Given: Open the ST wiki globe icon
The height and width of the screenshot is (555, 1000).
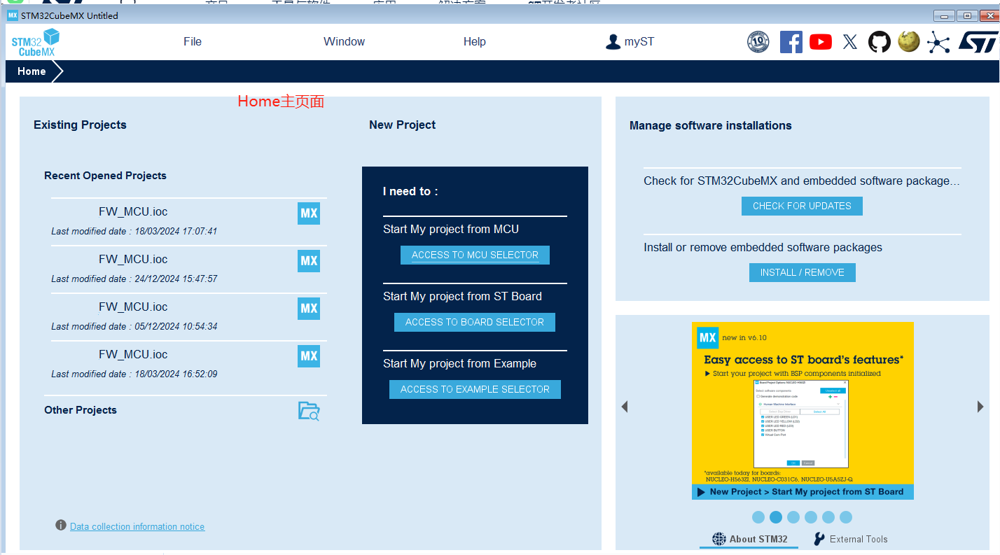Looking at the screenshot, I should pos(909,41).
